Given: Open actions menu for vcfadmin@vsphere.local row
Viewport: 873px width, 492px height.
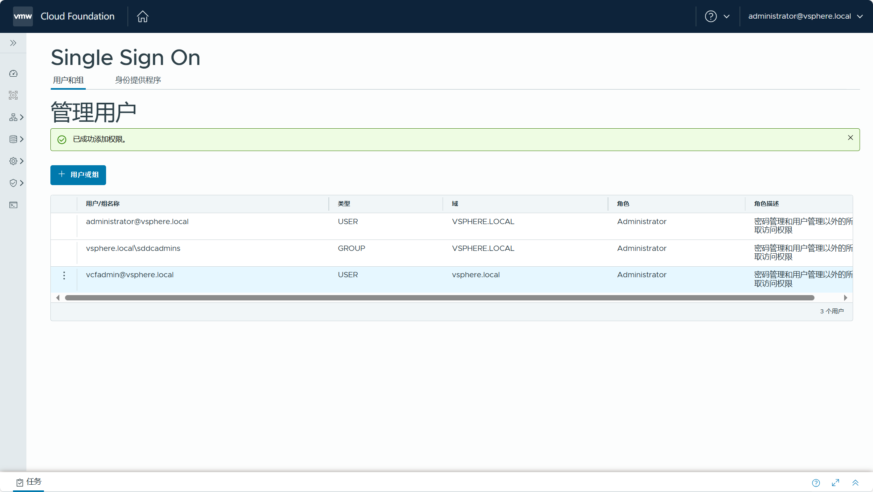Looking at the screenshot, I should (64, 276).
